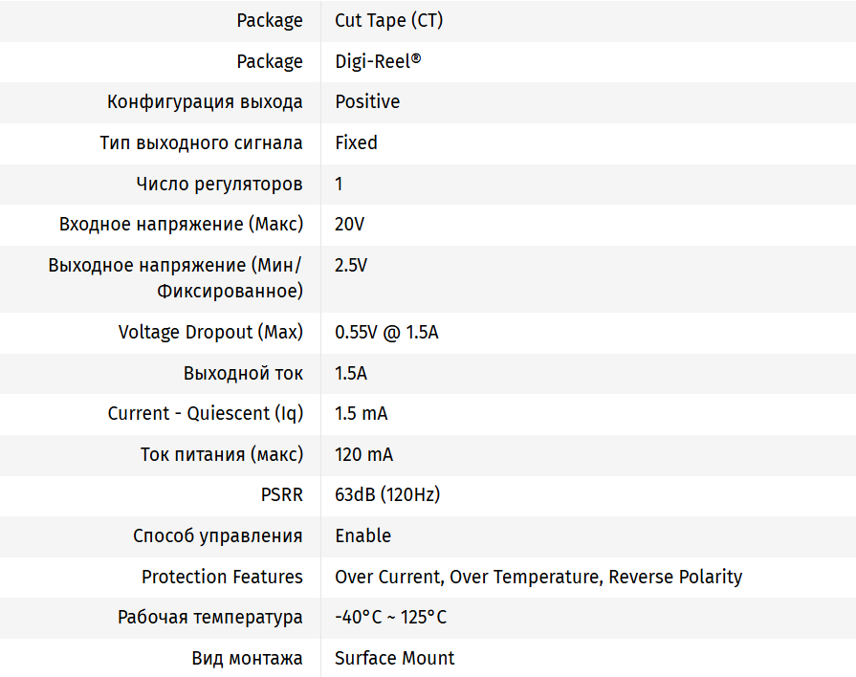The width and height of the screenshot is (856, 677).
Task: Click the "Cut Tape (CT)" package value
Action: tap(388, 20)
